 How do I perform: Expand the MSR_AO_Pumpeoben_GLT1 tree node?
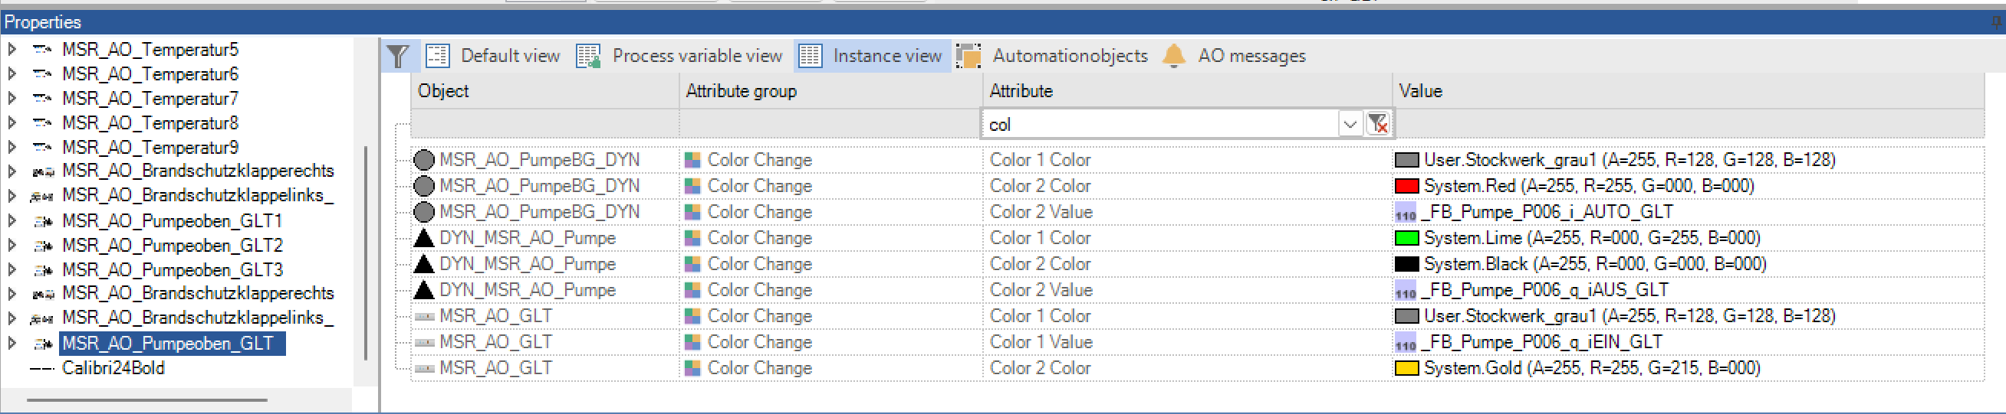tap(12, 221)
